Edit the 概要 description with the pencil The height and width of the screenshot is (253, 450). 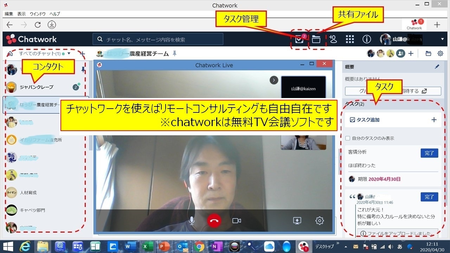pyautogui.click(x=437, y=66)
